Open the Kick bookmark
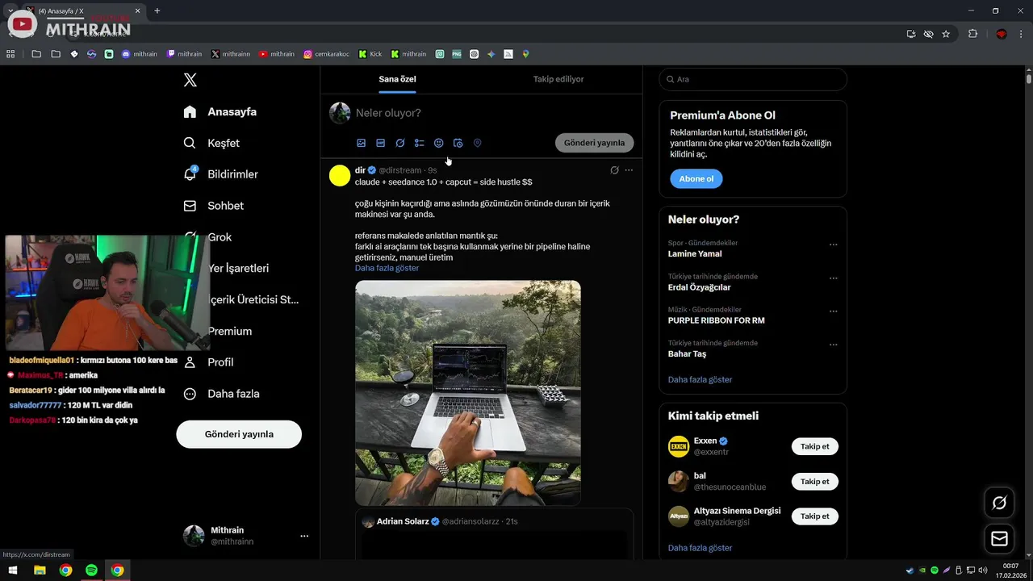Screen dimensions: 1033x581 tap(370, 54)
